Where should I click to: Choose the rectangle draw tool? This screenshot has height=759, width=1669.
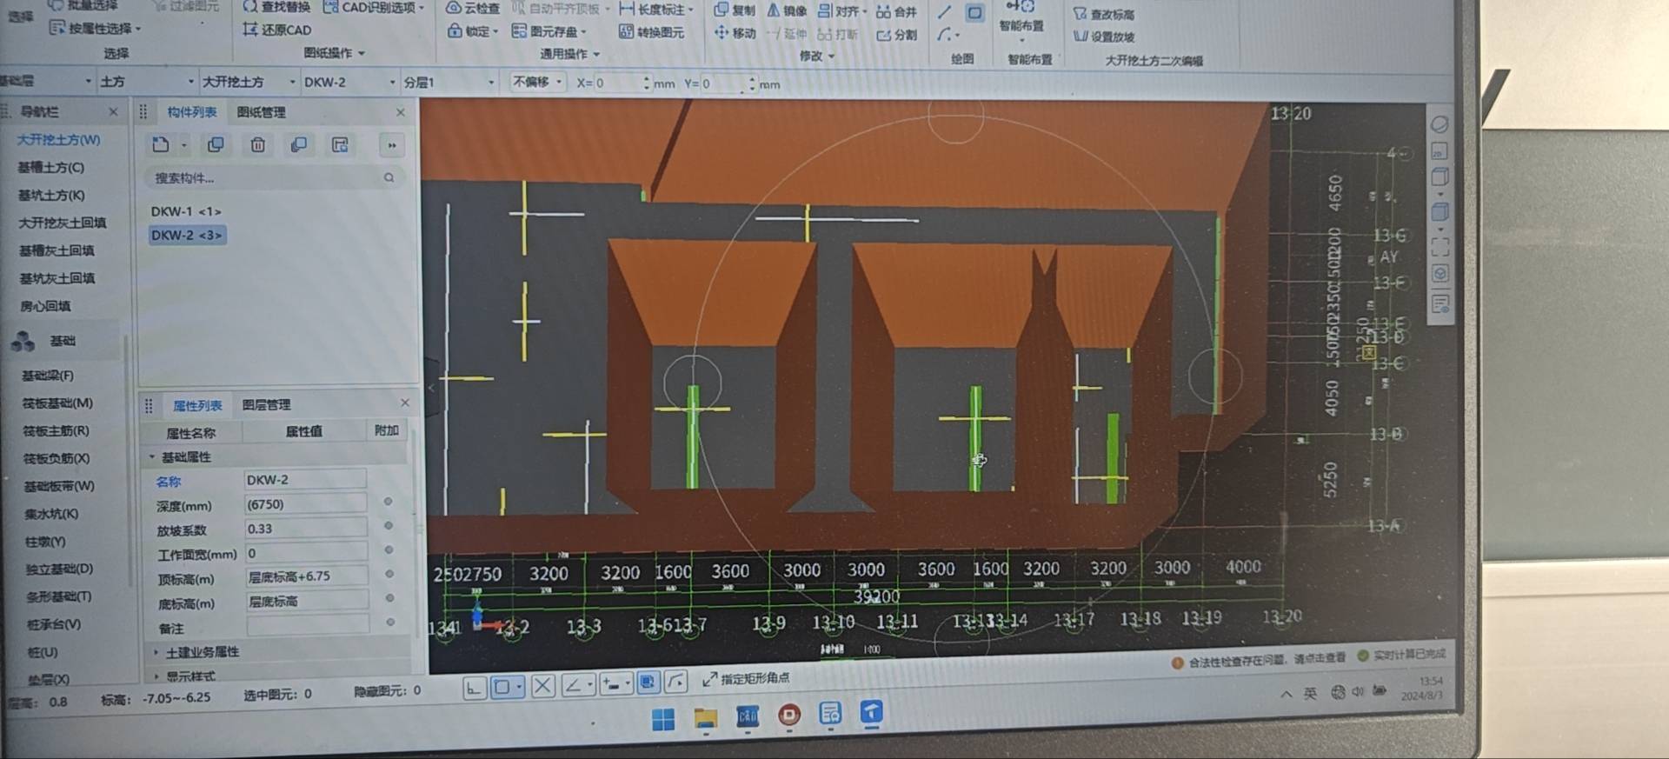(974, 13)
